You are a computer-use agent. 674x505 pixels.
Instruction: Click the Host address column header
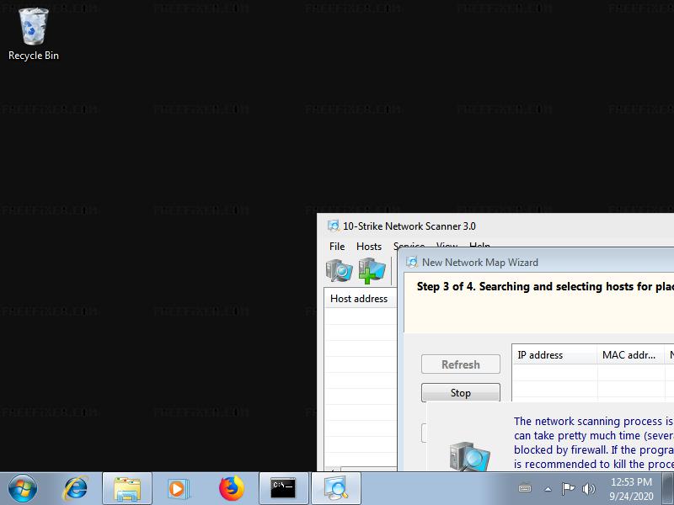(x=359, y=299)
